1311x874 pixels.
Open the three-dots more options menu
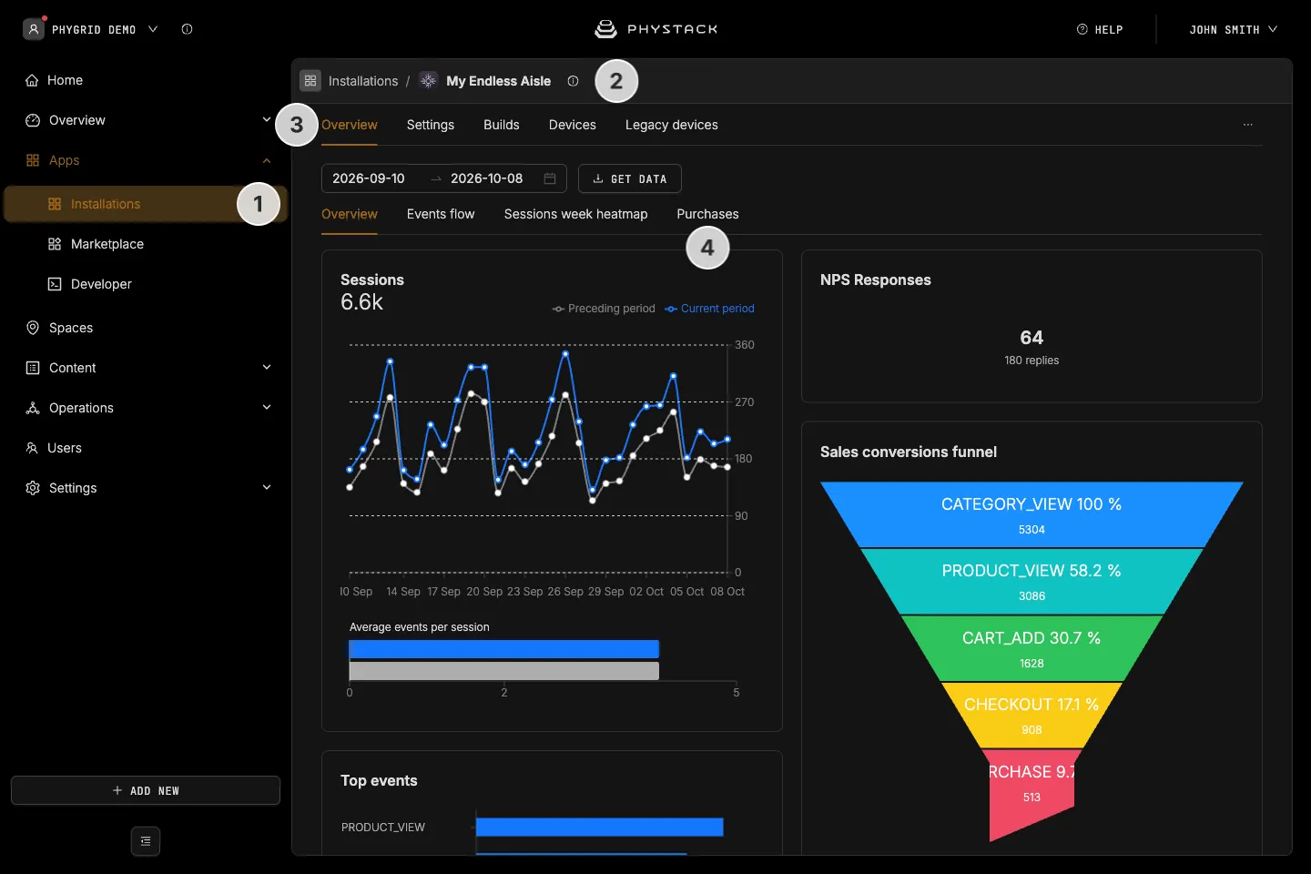pos(1247,125)
